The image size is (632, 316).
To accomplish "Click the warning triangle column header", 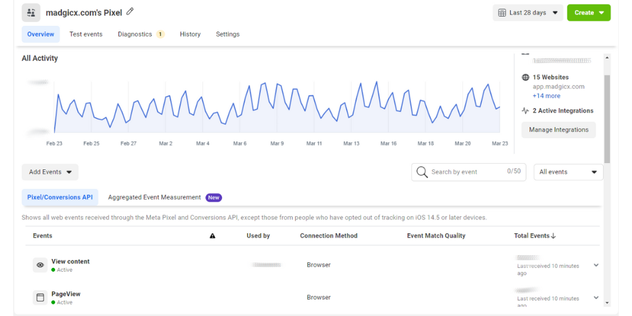I will tap(212, 236).
